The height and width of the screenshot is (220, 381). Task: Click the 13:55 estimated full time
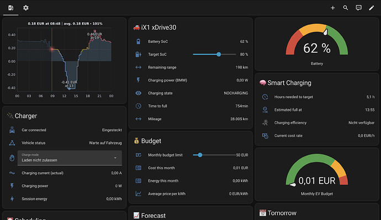369,110
